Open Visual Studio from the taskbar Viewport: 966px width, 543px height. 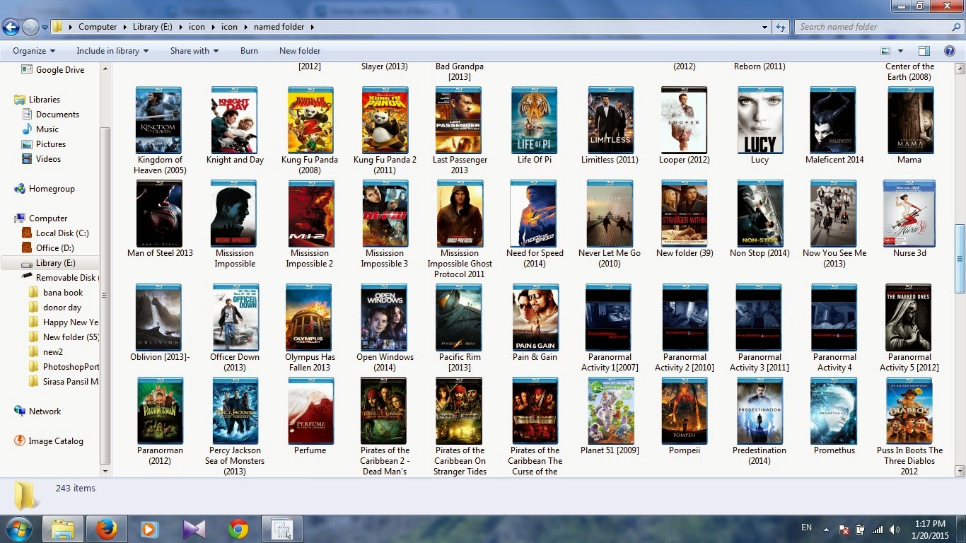tap(194, 529)
